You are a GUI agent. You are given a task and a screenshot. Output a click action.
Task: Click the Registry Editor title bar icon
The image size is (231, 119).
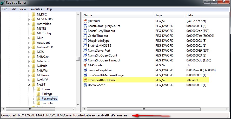3,3
